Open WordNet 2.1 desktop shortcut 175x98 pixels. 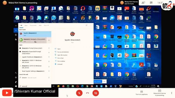pos(97,9)
